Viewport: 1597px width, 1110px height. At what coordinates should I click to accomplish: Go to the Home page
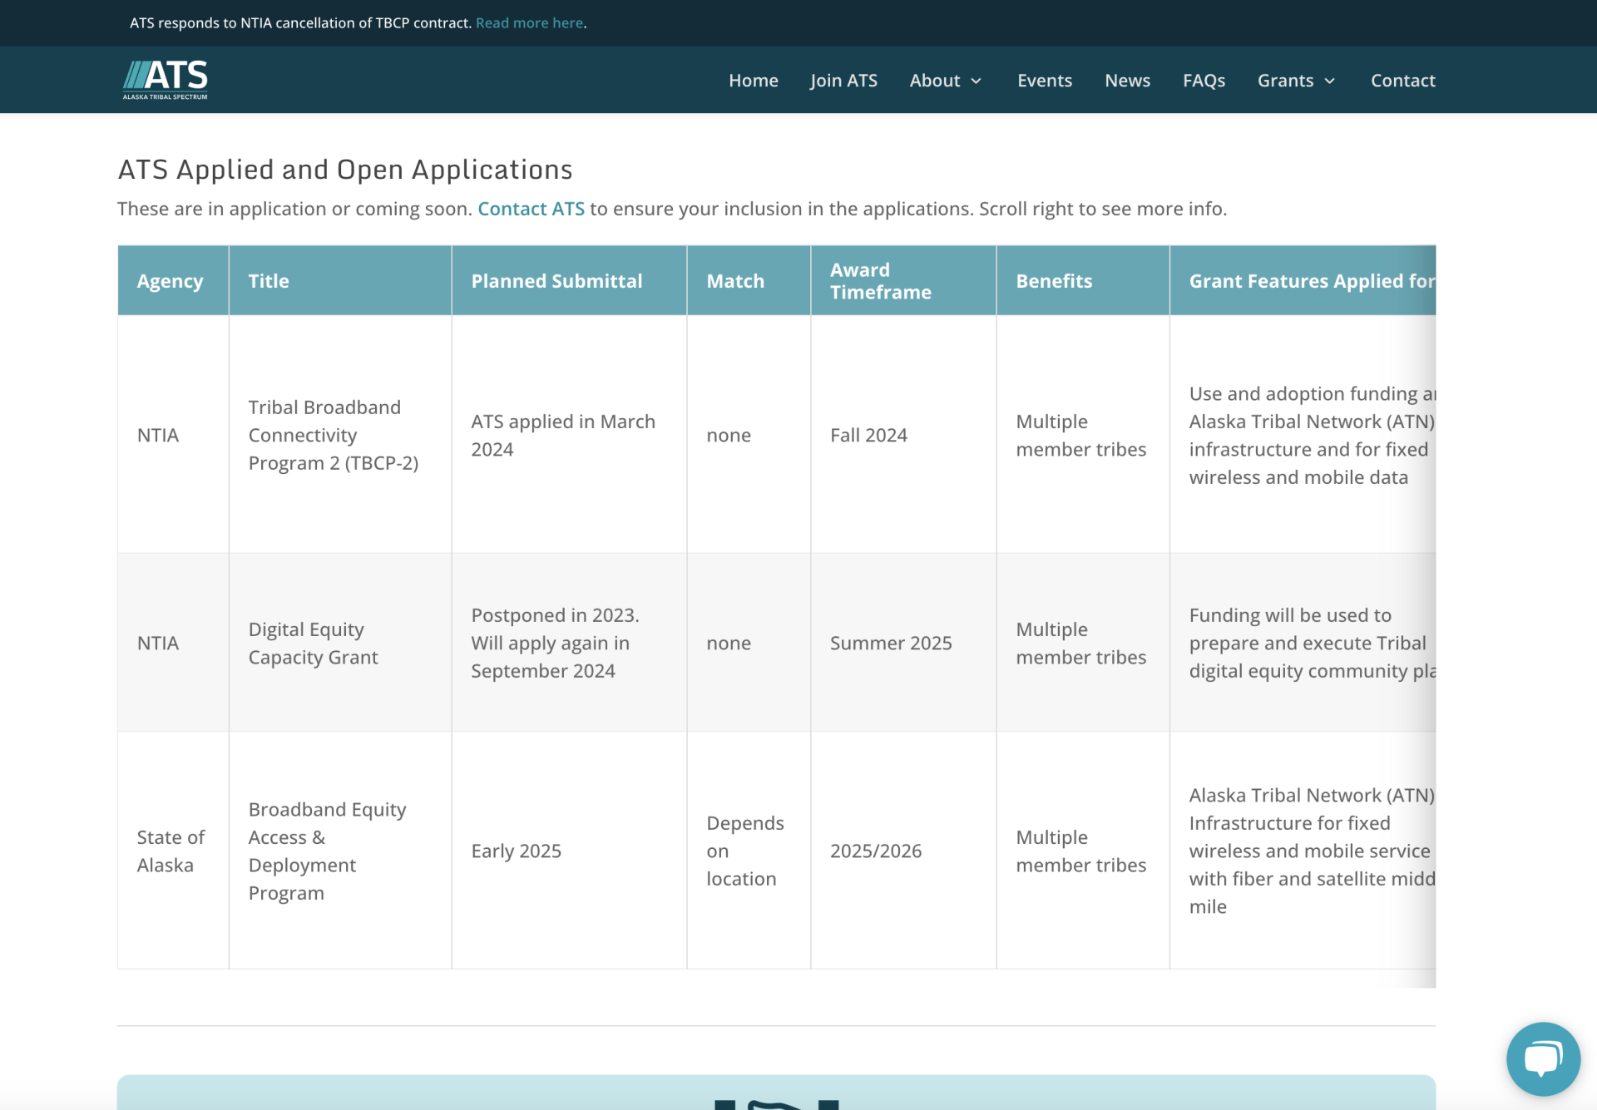(753, 81)
